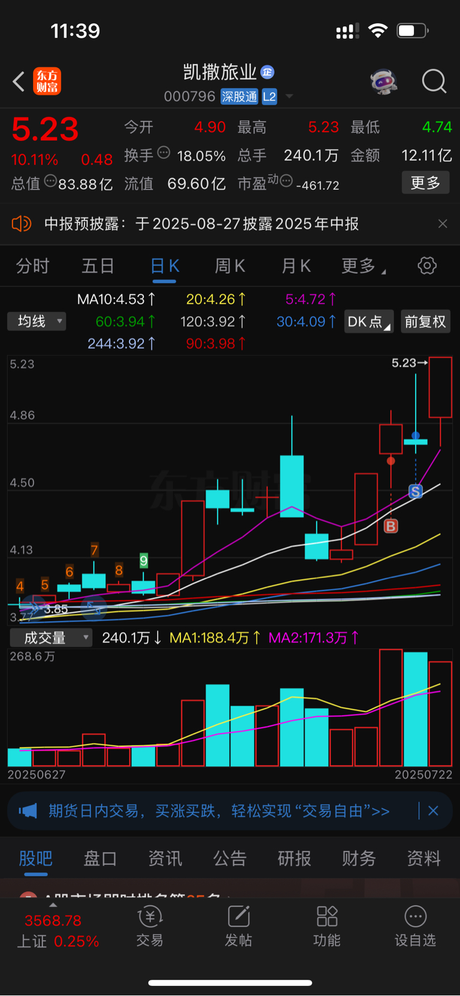Open the 中报预披露 announcement text

coord(201,224)
